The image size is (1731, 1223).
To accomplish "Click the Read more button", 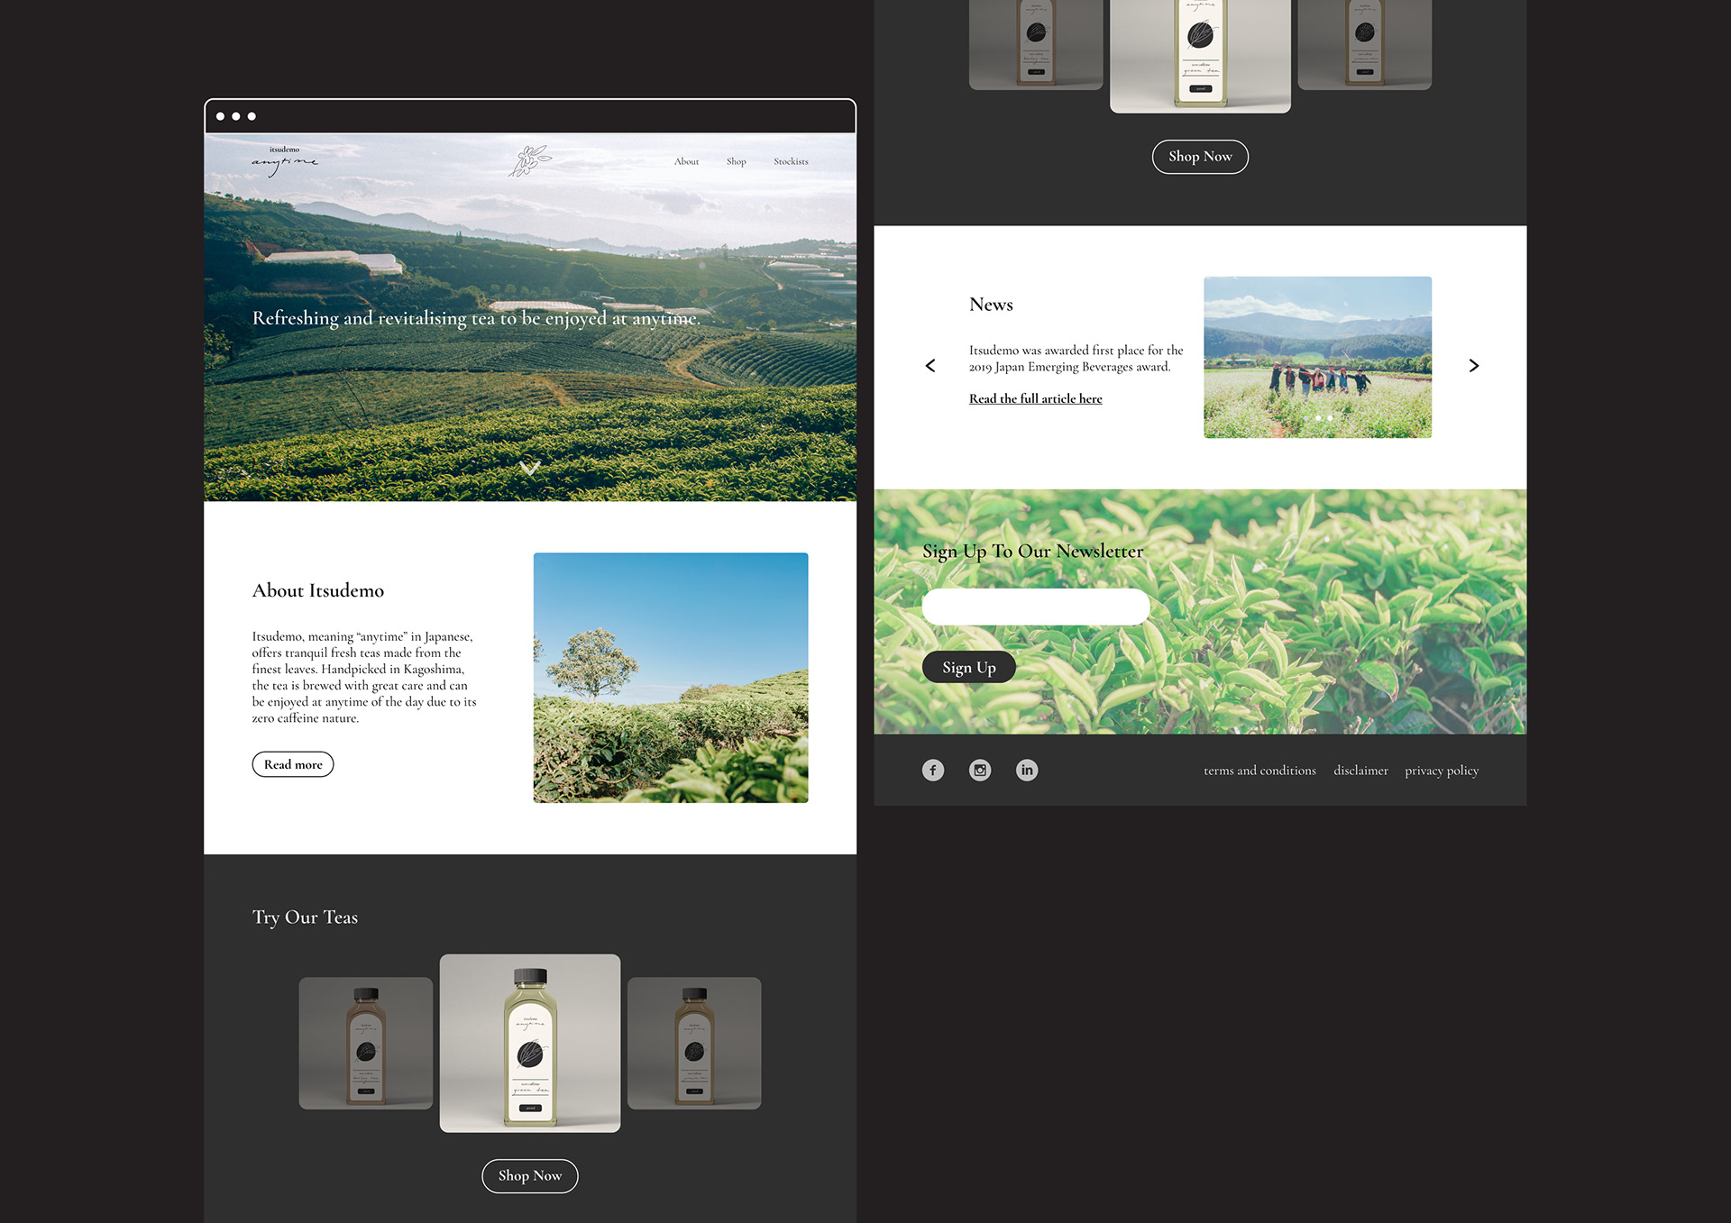I will click(x=293, y=764).
